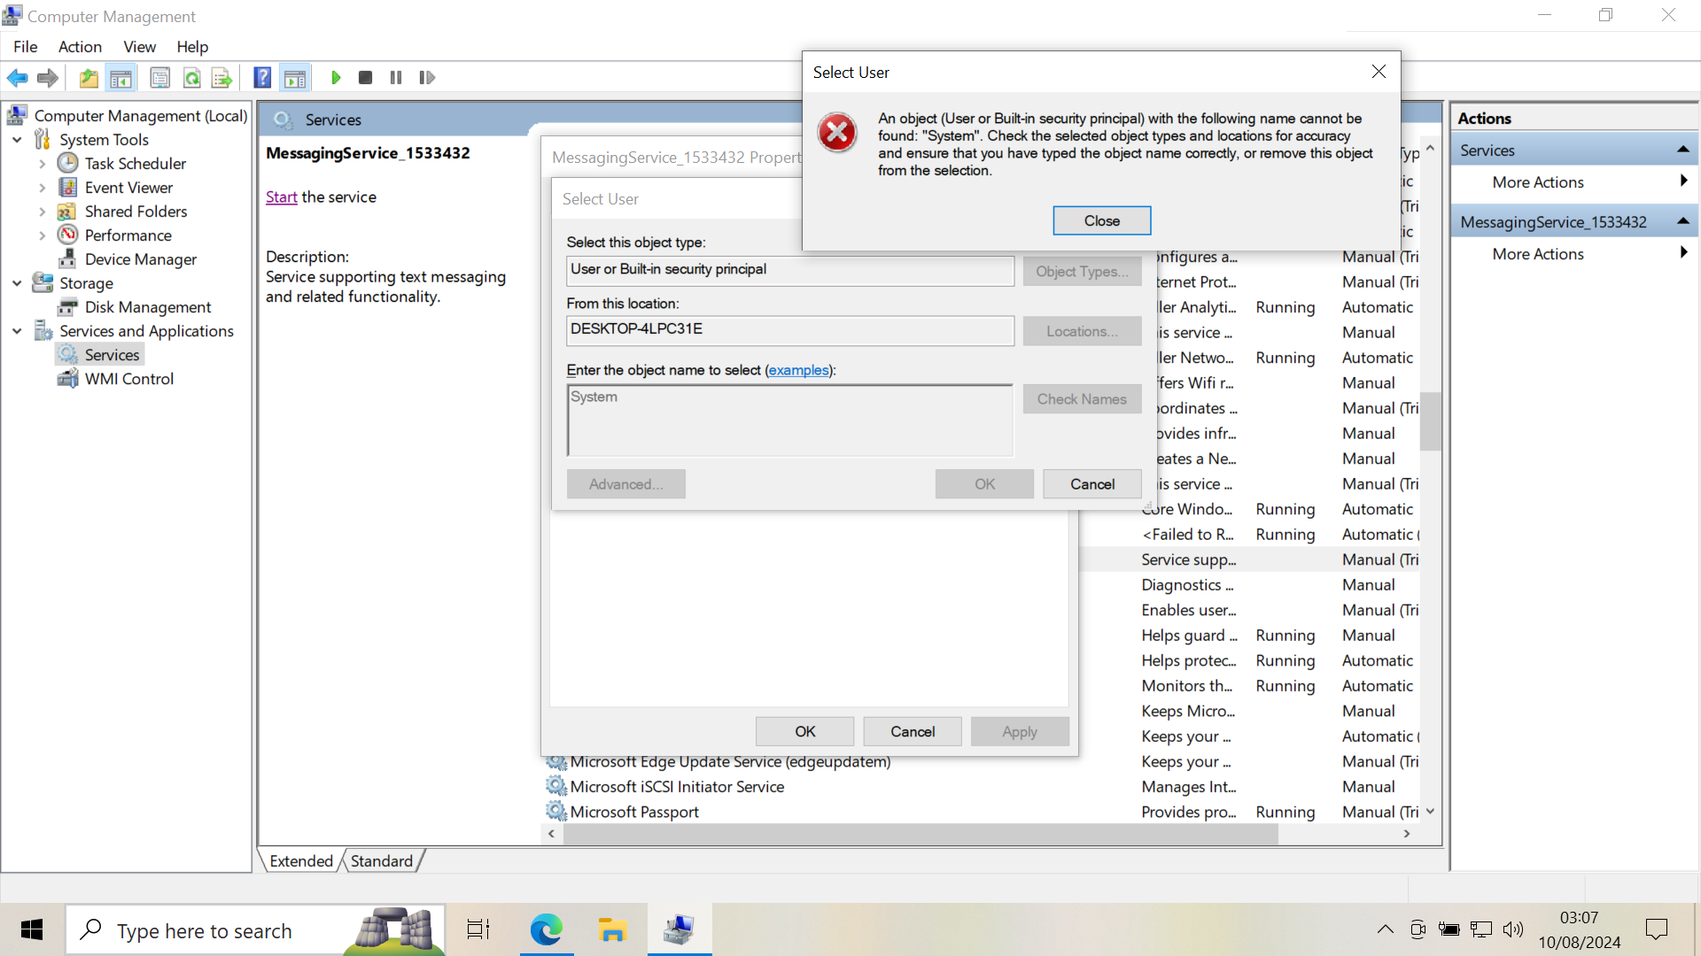Click the Start the service link

(281, 197)
